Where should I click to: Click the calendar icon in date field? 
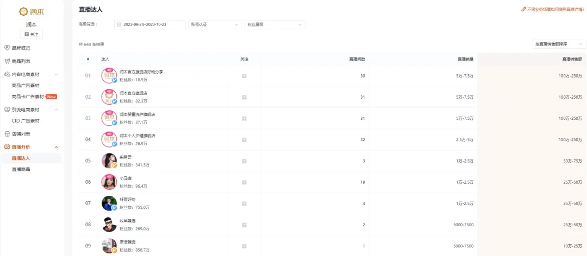click(x=119, y=24)
